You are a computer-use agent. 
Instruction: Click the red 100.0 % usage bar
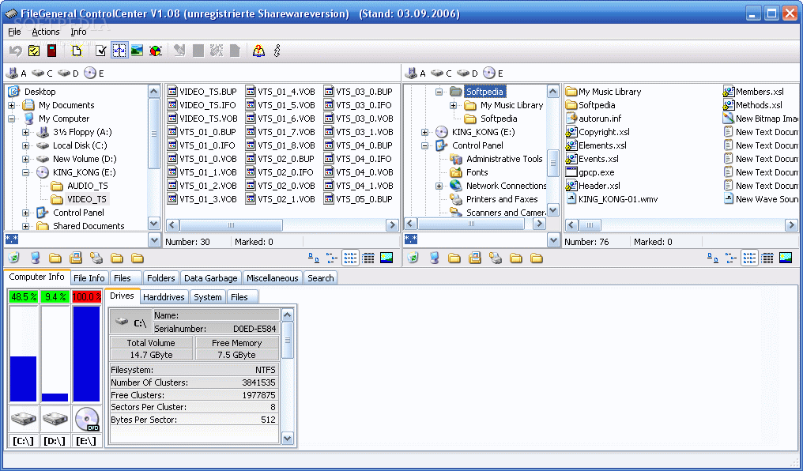(x=87, y=296)
